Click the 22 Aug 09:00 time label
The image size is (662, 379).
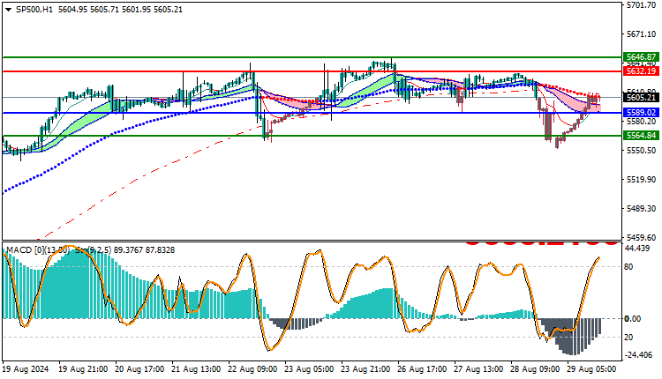pos(253,369)
